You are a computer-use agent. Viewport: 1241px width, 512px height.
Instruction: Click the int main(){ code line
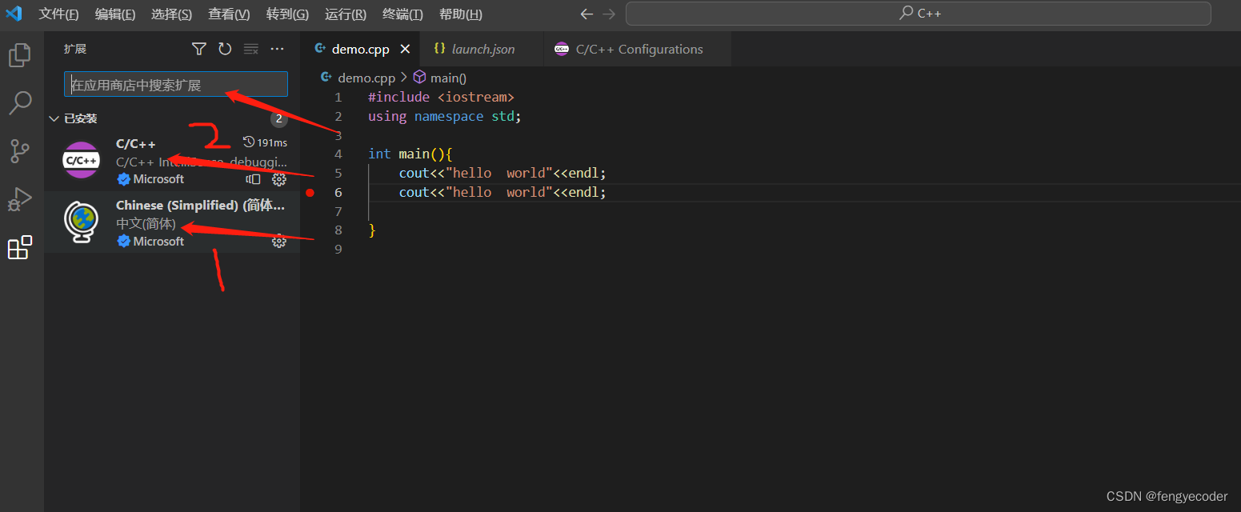point(410,154)
